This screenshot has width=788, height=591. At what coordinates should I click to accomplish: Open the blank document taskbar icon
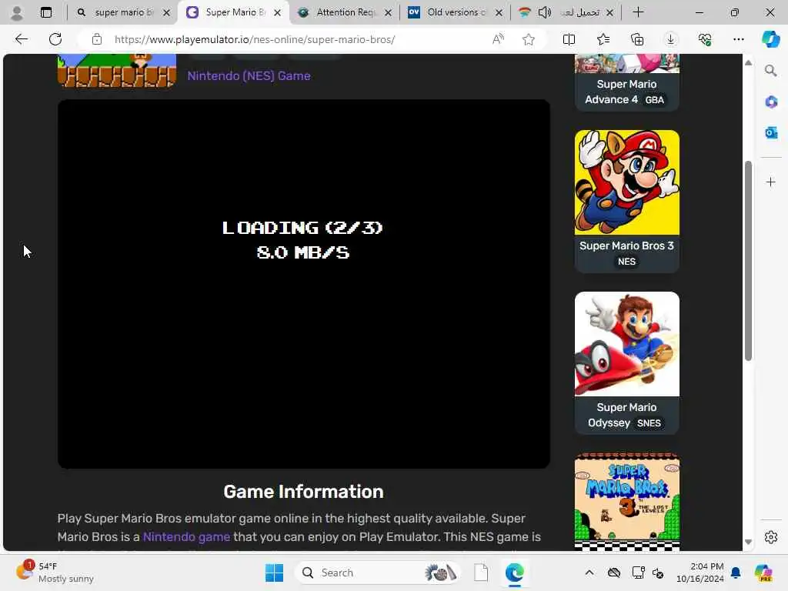point(481,573)
